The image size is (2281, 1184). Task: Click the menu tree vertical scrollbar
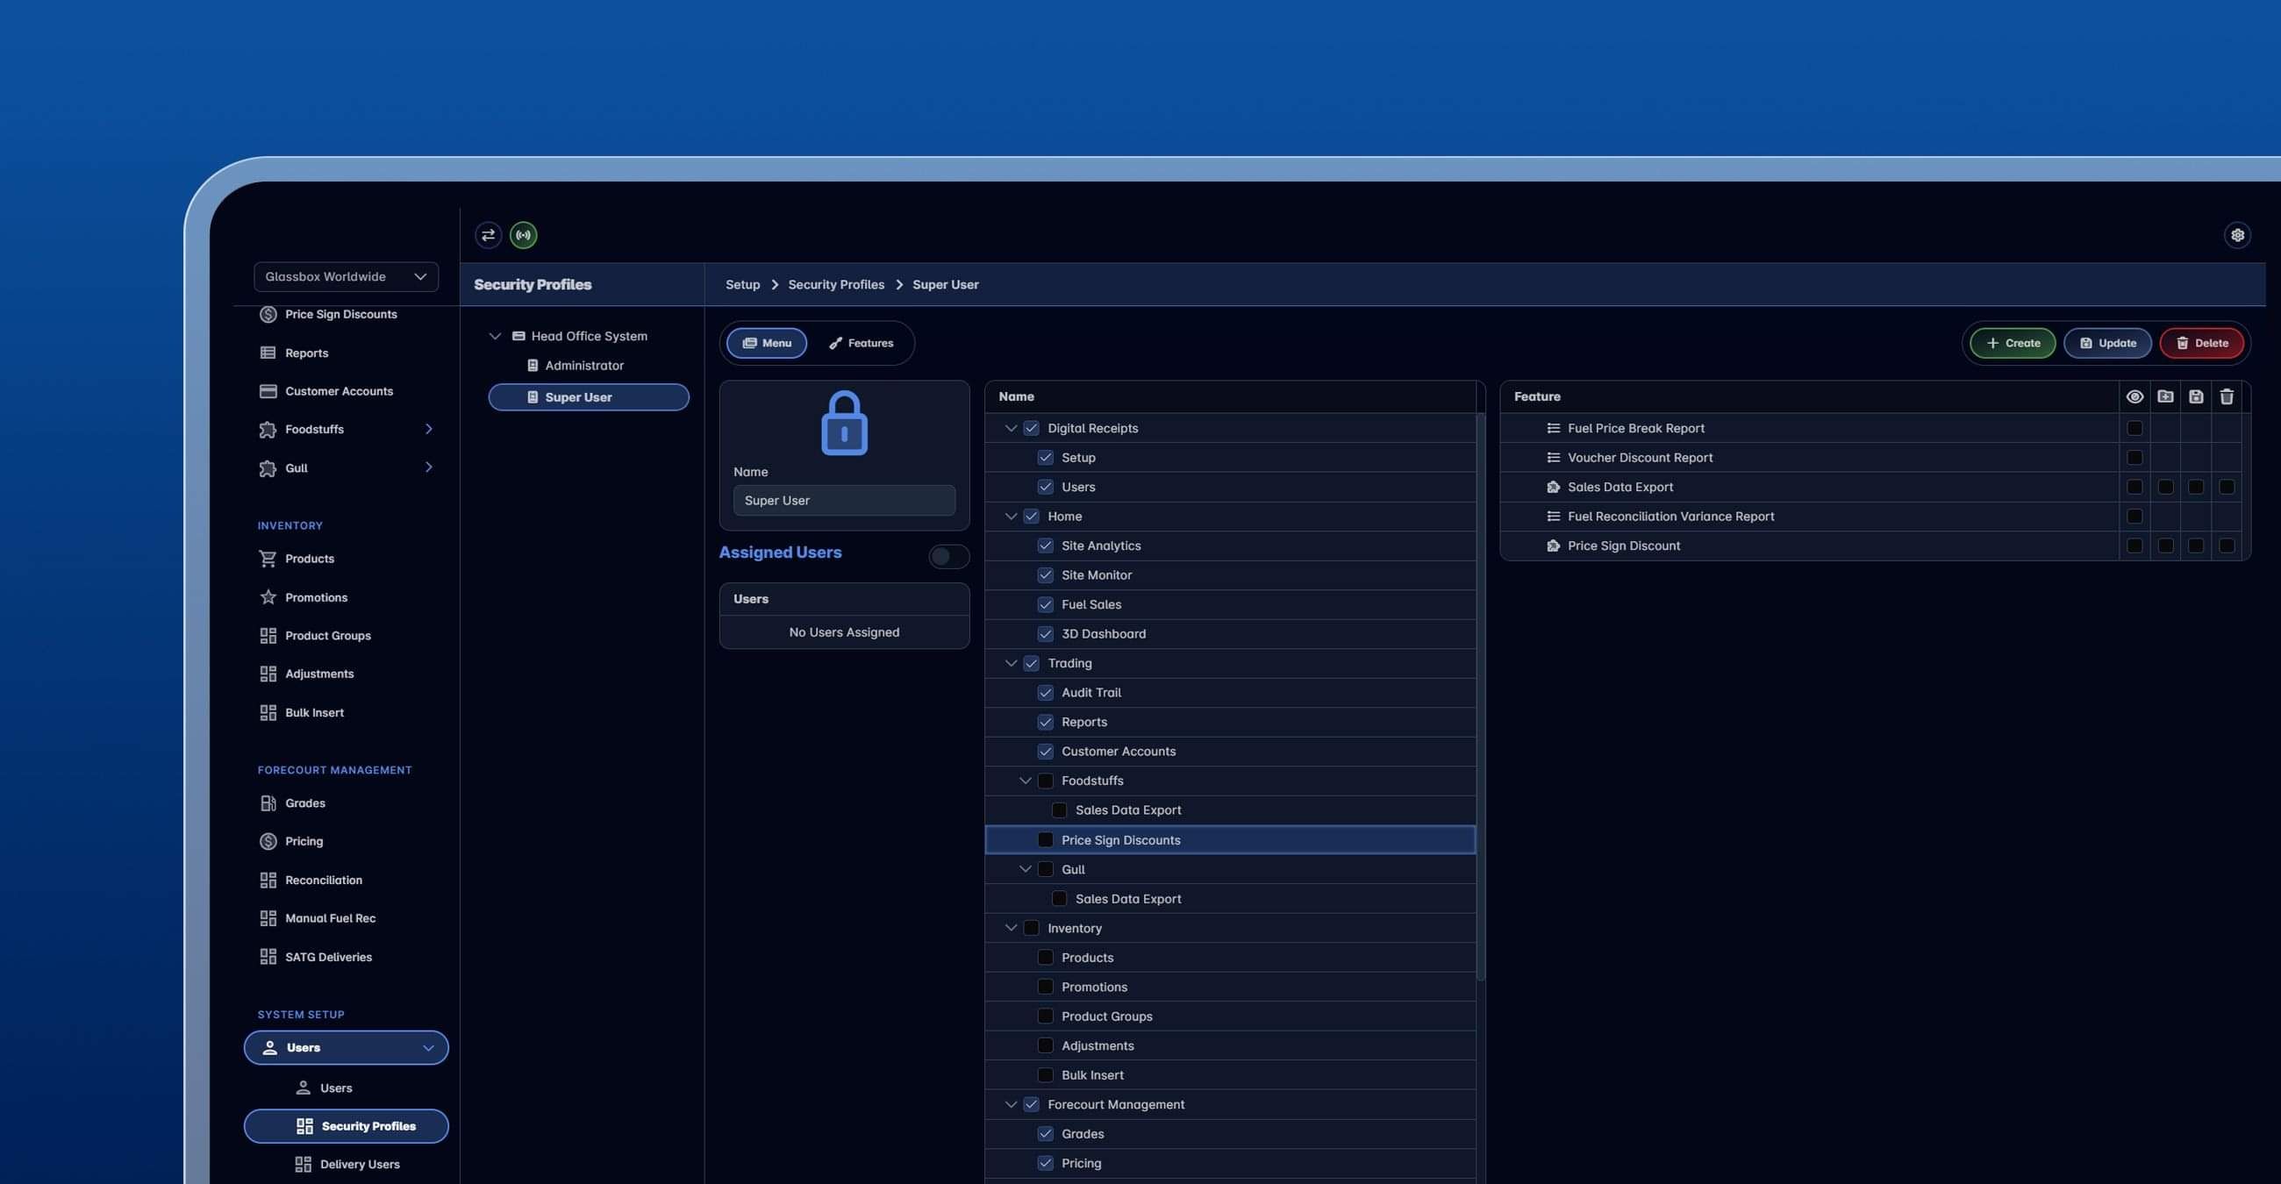tap(1481, 696)
